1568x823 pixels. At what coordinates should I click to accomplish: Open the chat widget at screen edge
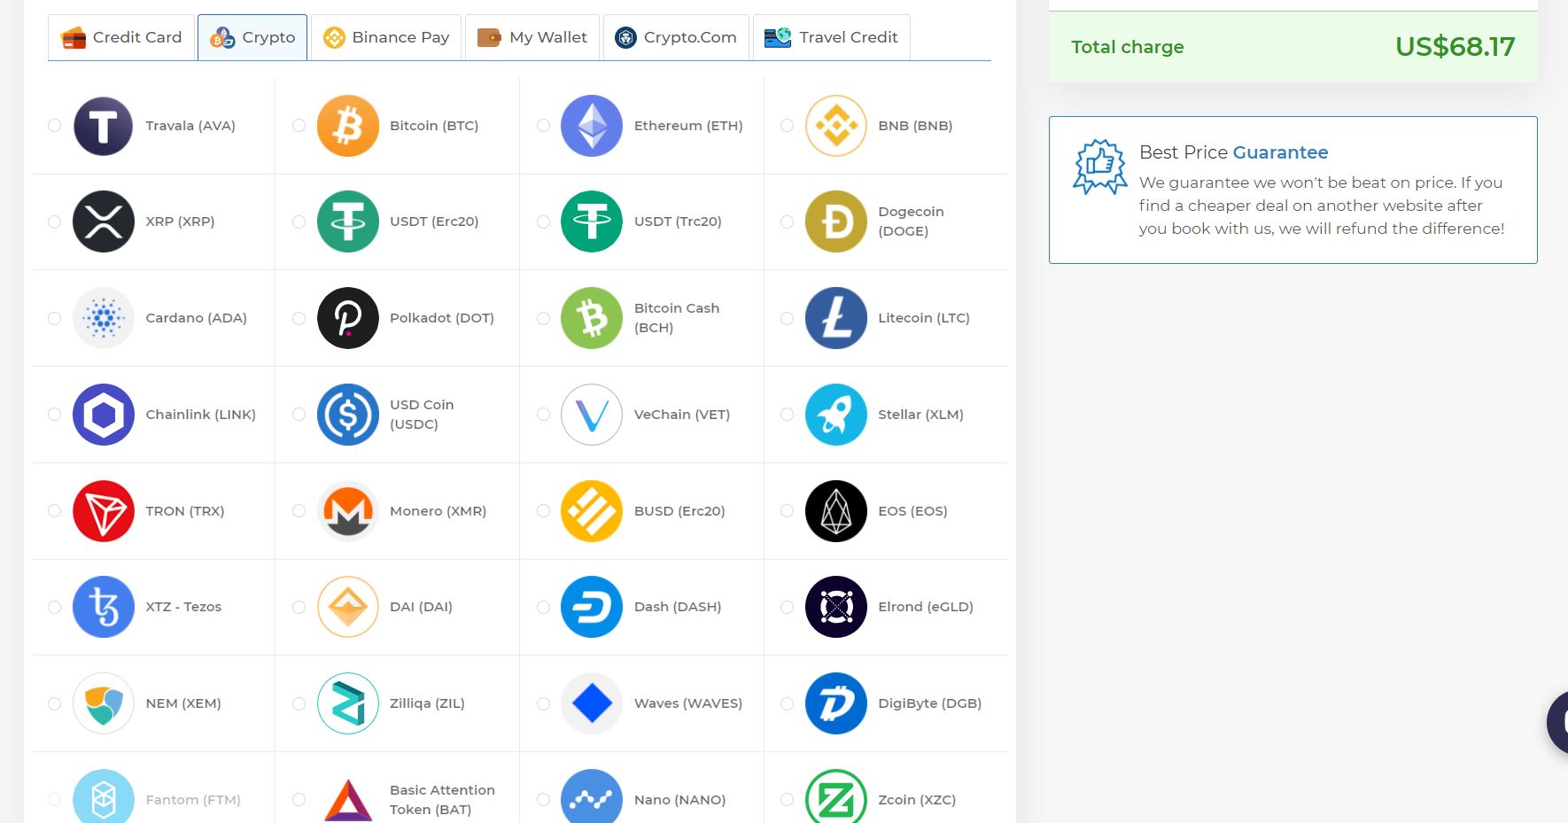[x=1556, y=723]
